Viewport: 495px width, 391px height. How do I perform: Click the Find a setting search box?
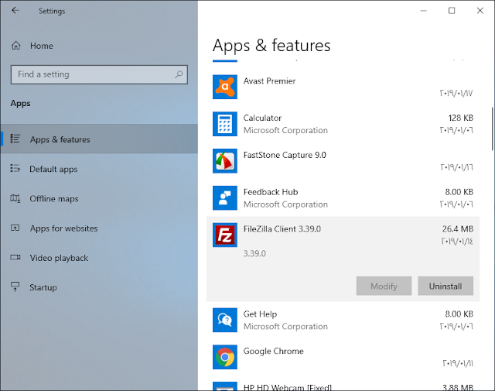[99, 74]
